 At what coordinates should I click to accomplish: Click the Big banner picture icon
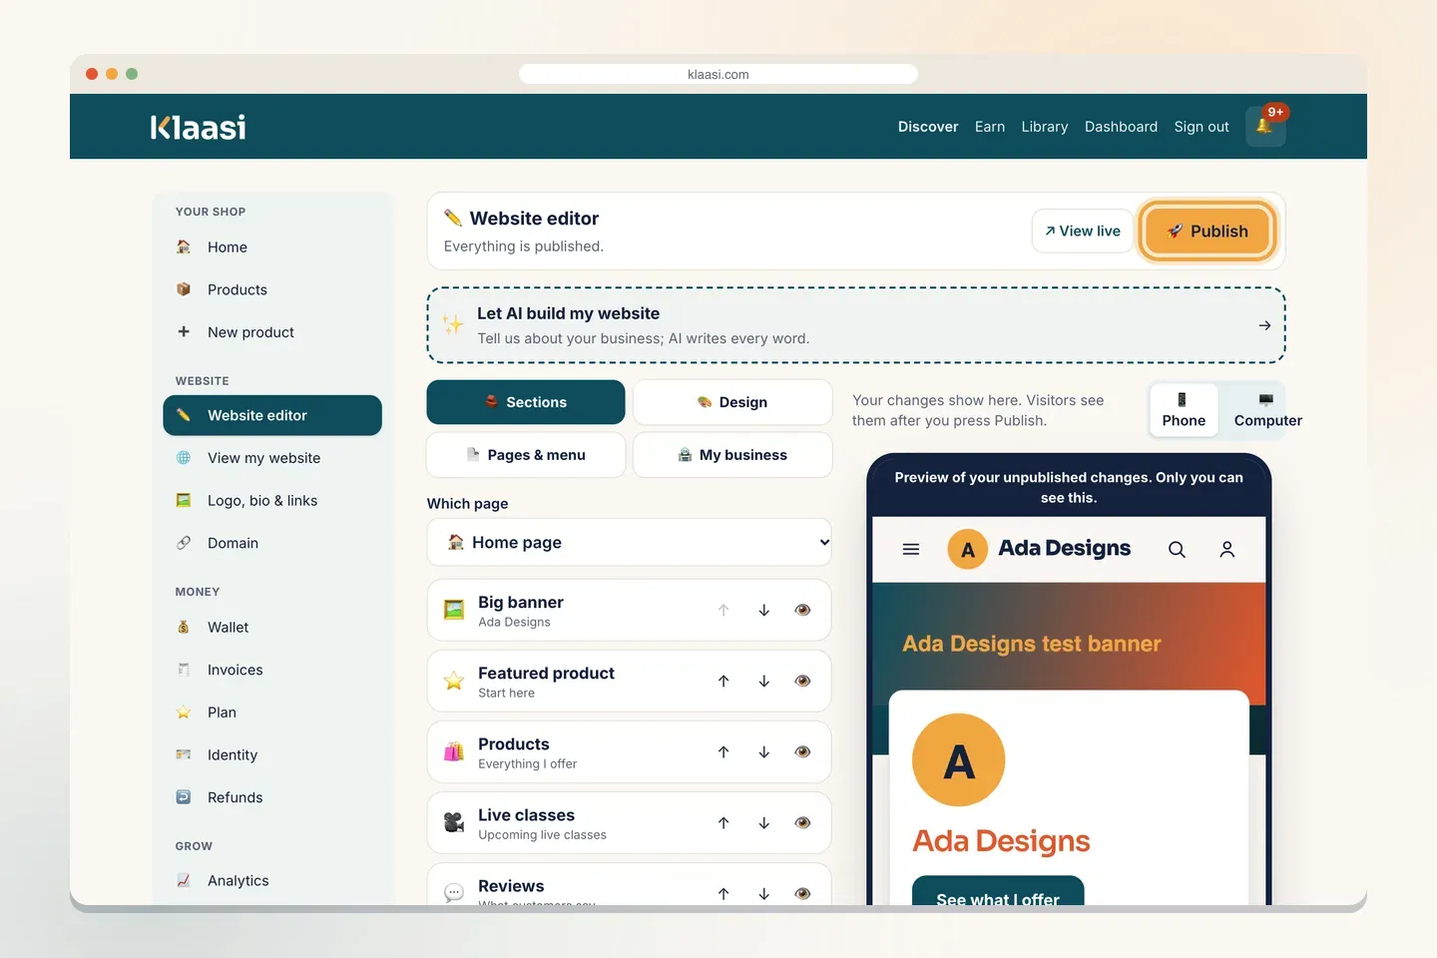tap(454, 610)
